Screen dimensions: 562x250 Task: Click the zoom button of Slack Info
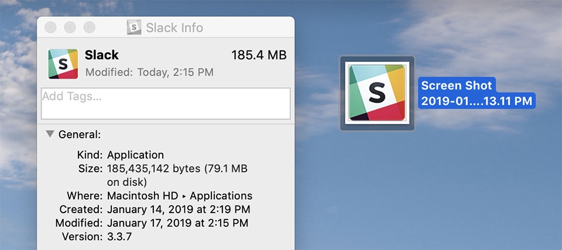tap(90, 28)
